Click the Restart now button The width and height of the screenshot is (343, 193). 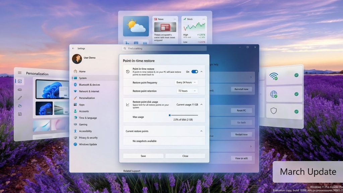pos(242,134)
